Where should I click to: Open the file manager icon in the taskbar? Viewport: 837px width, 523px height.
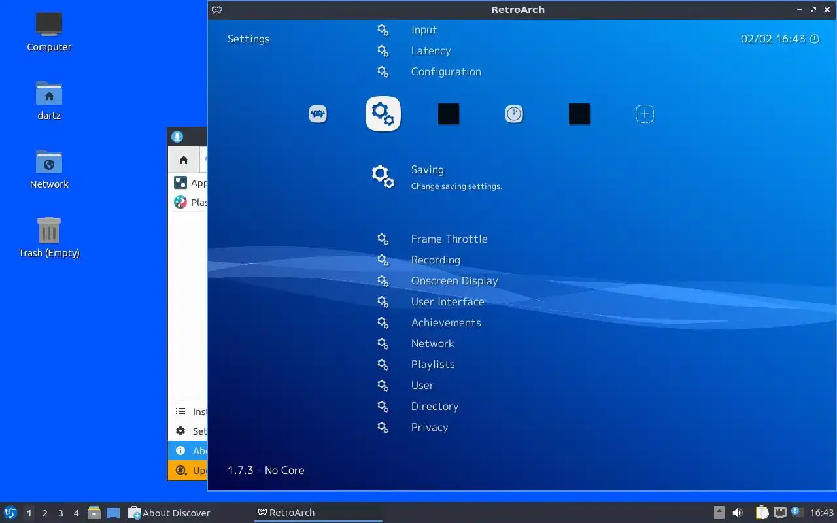[94, 513]
